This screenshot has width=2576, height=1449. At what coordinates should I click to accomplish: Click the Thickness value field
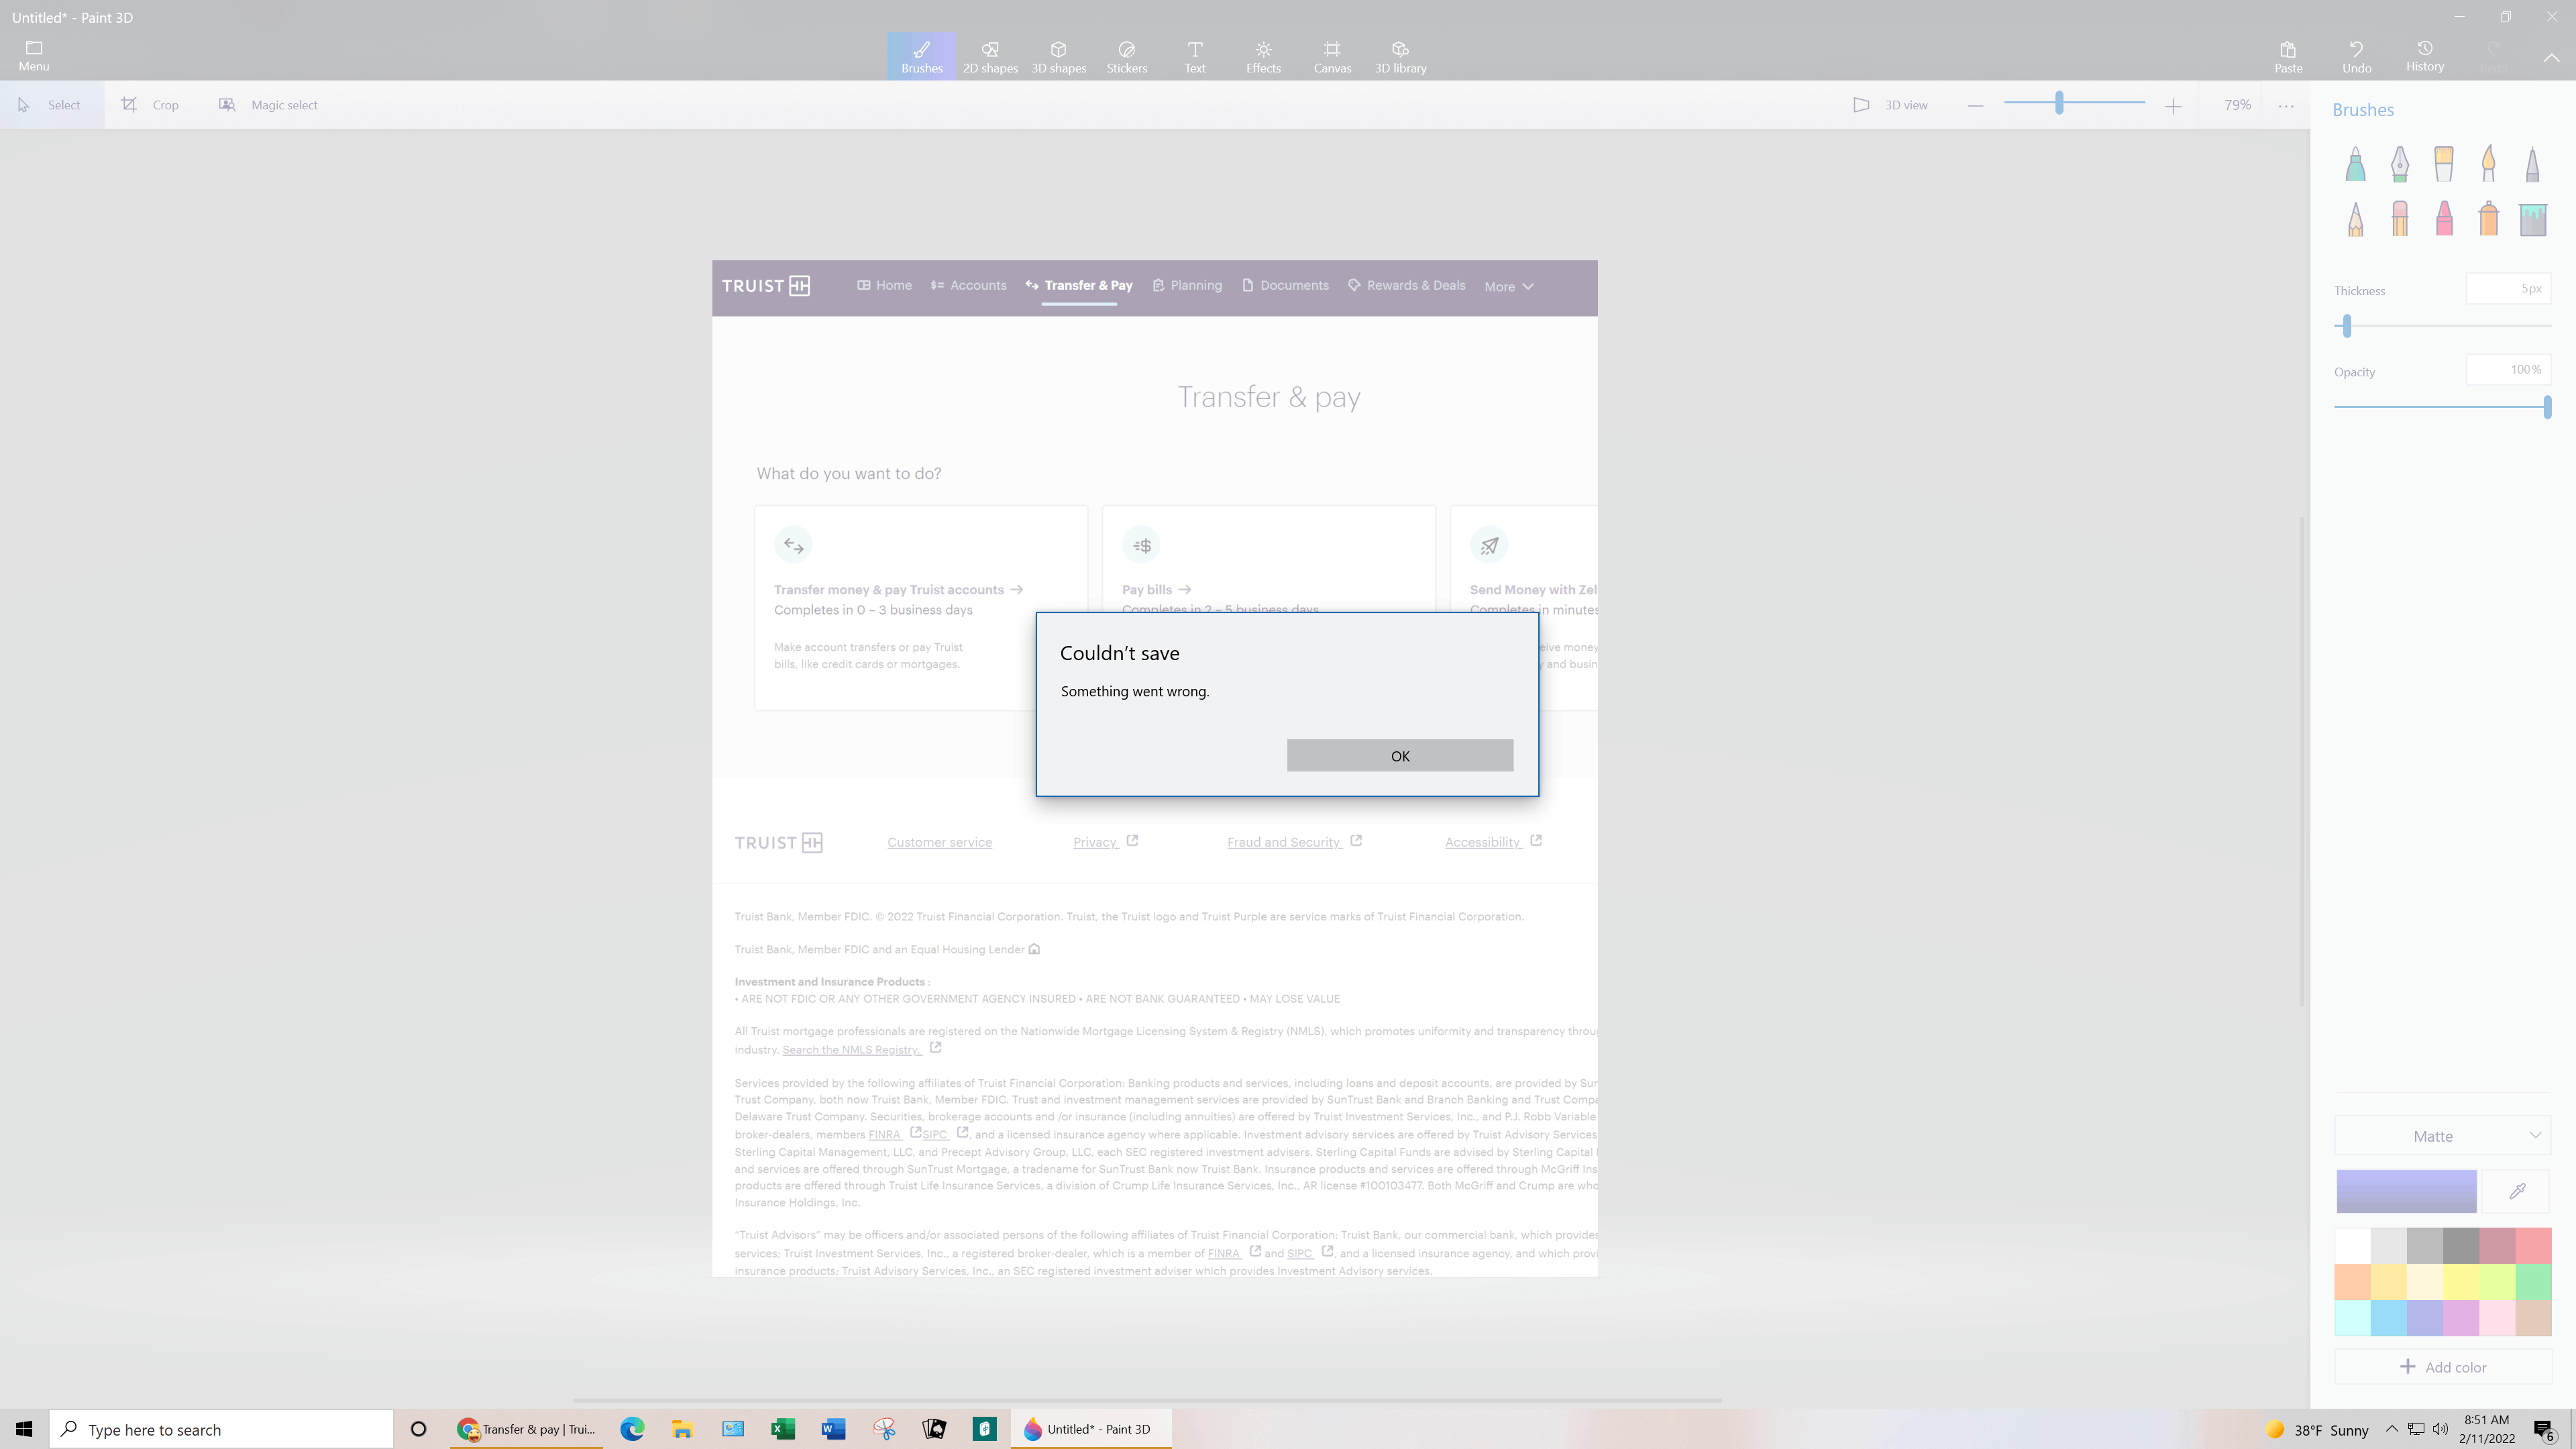[2508, 289]
